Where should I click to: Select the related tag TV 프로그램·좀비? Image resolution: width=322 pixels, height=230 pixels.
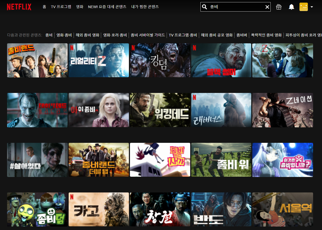(183, 35)
